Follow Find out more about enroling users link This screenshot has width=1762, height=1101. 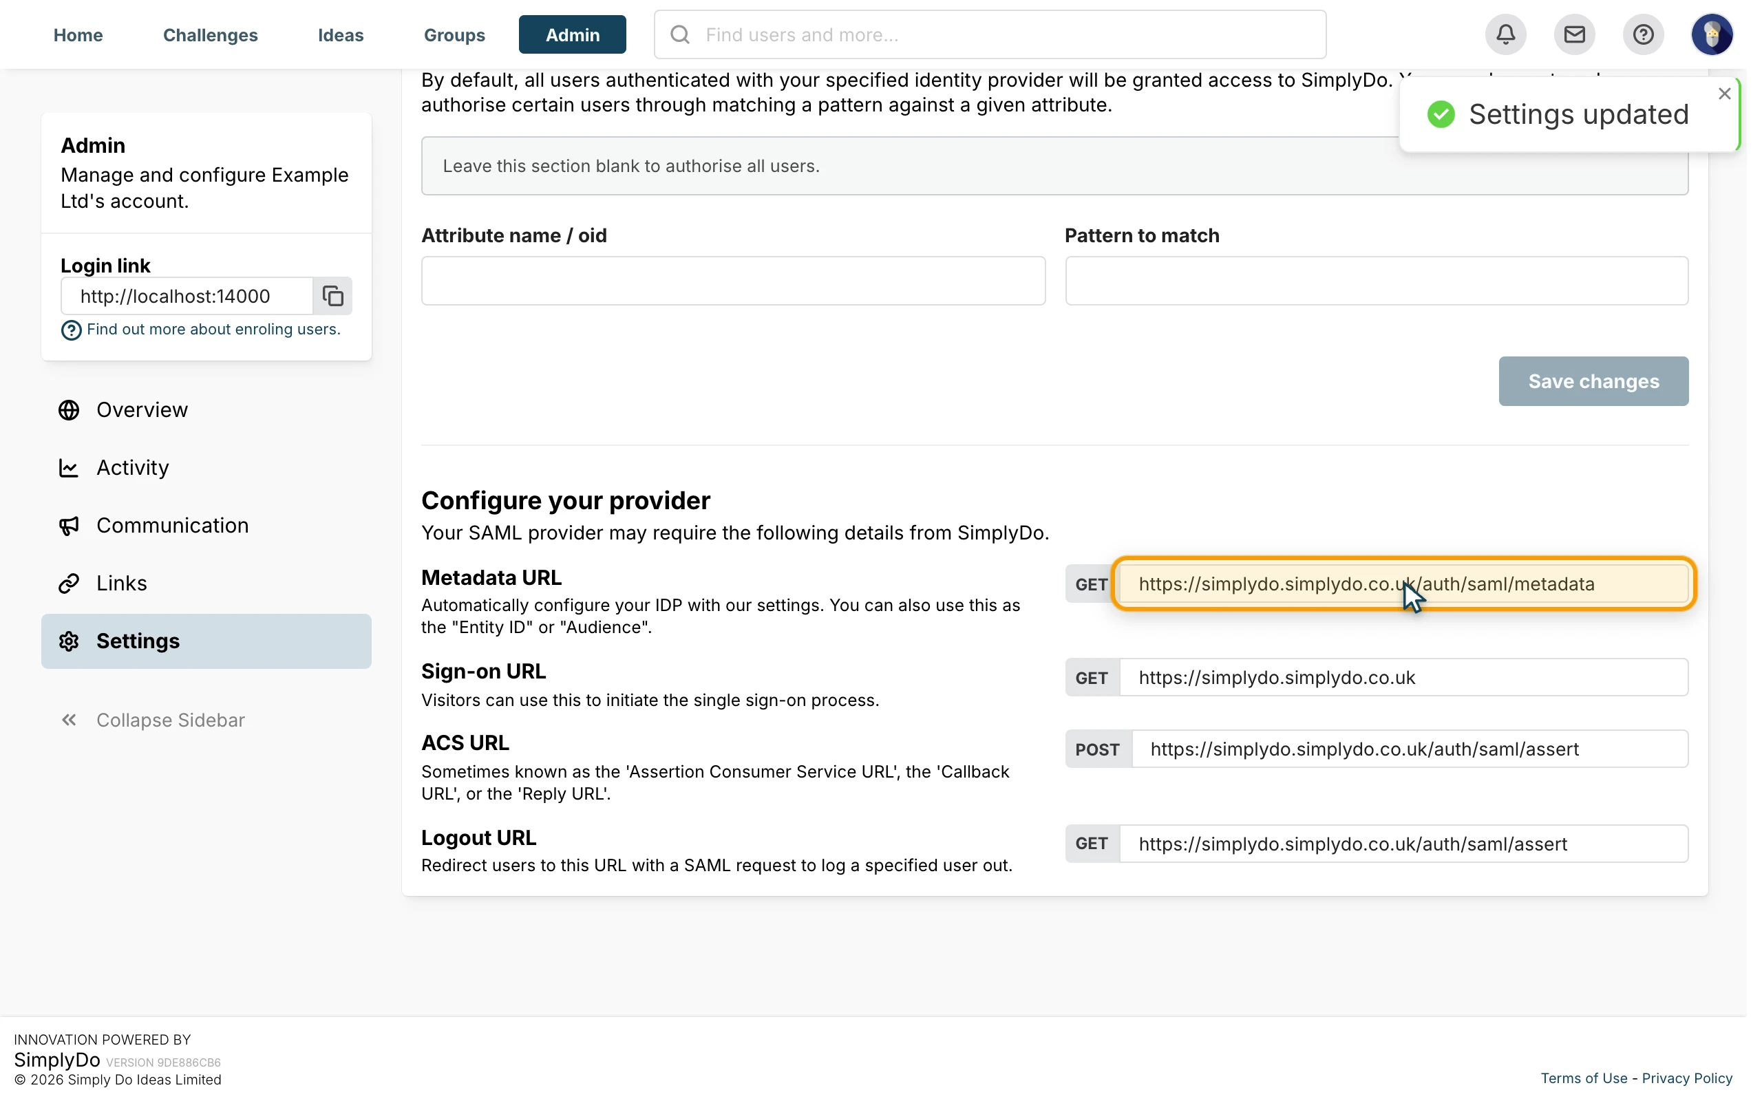tap(213, 329)
